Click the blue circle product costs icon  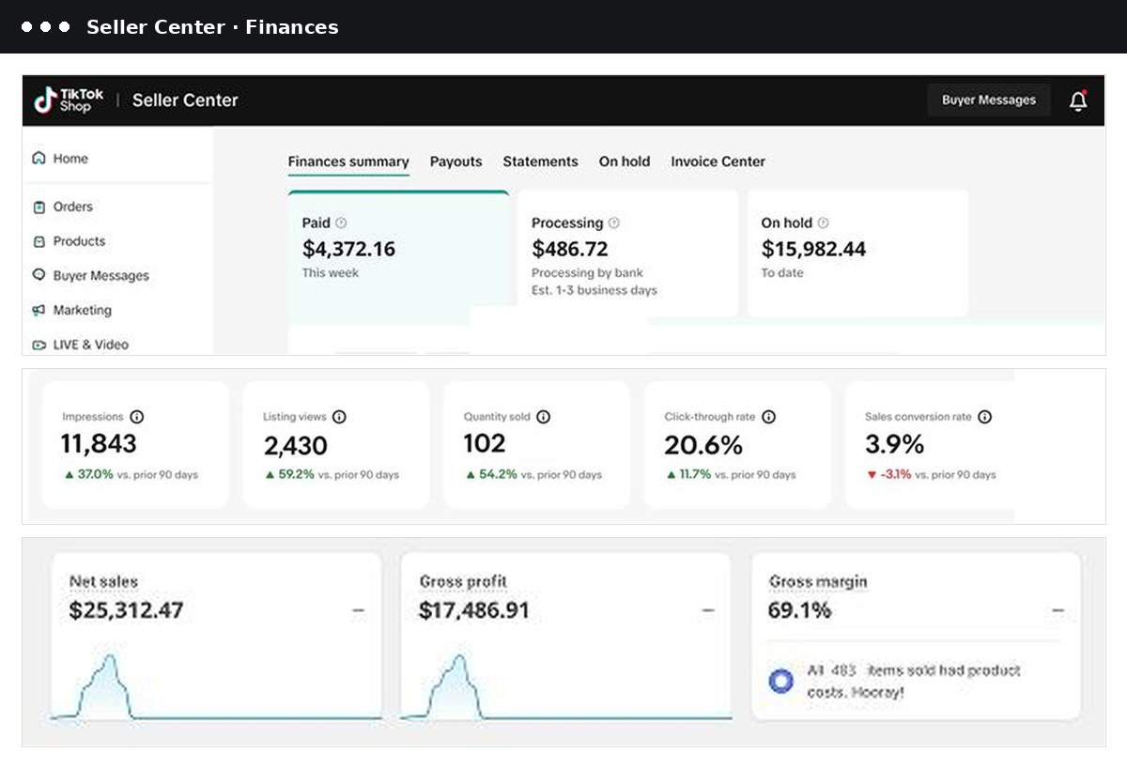780,682
